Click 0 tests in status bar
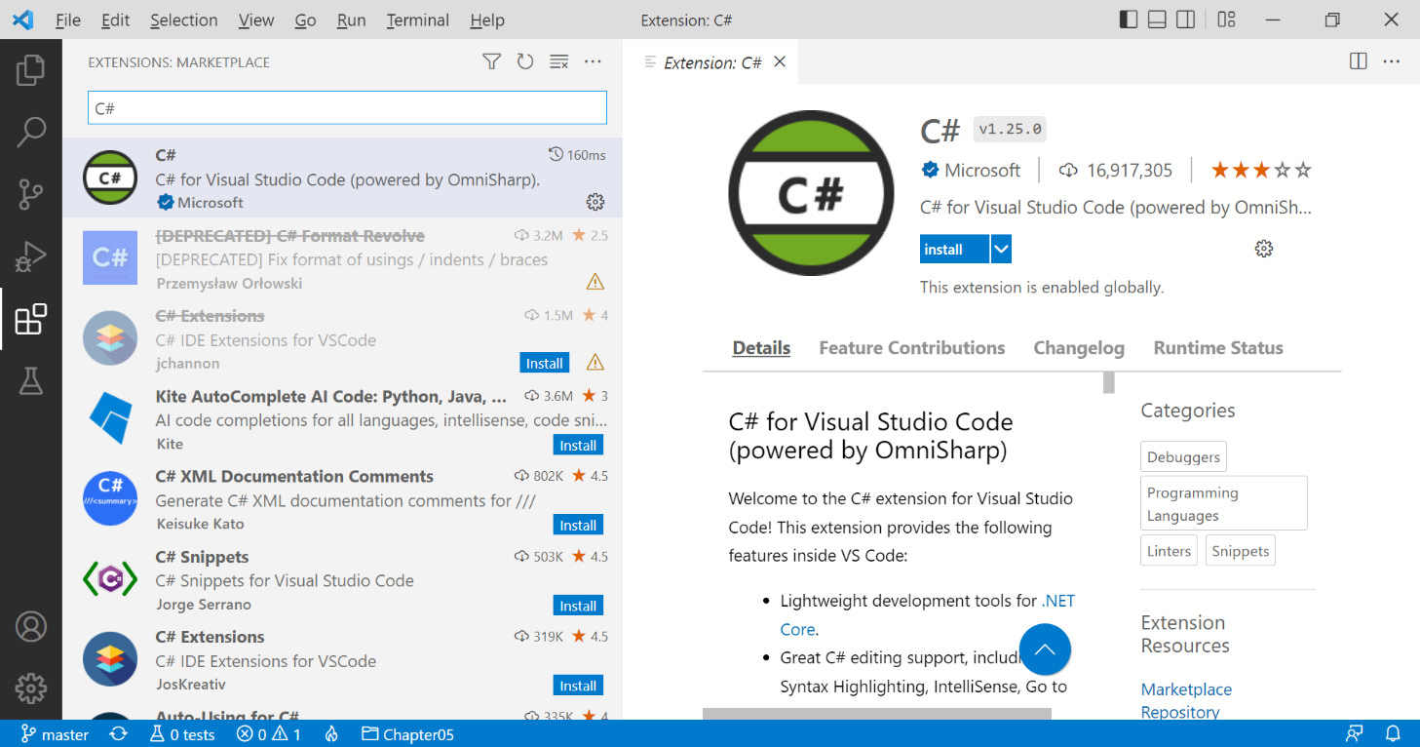The image size is (1420, 747). point(182,734)
